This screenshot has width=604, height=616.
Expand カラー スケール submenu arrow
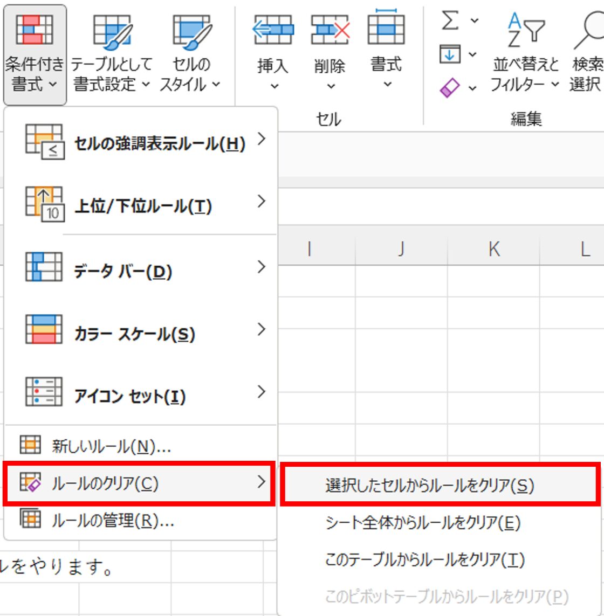point(262,329)
